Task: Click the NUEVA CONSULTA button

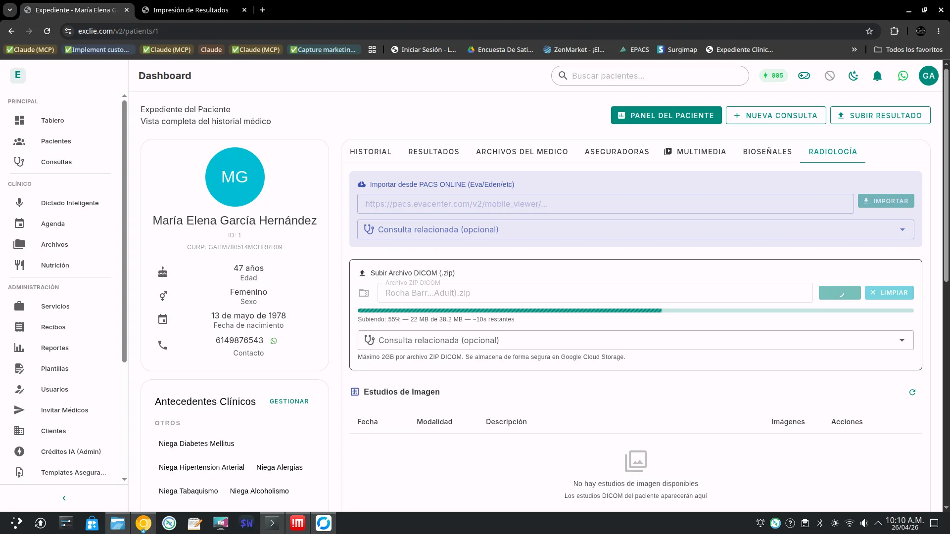Action: 775,115
